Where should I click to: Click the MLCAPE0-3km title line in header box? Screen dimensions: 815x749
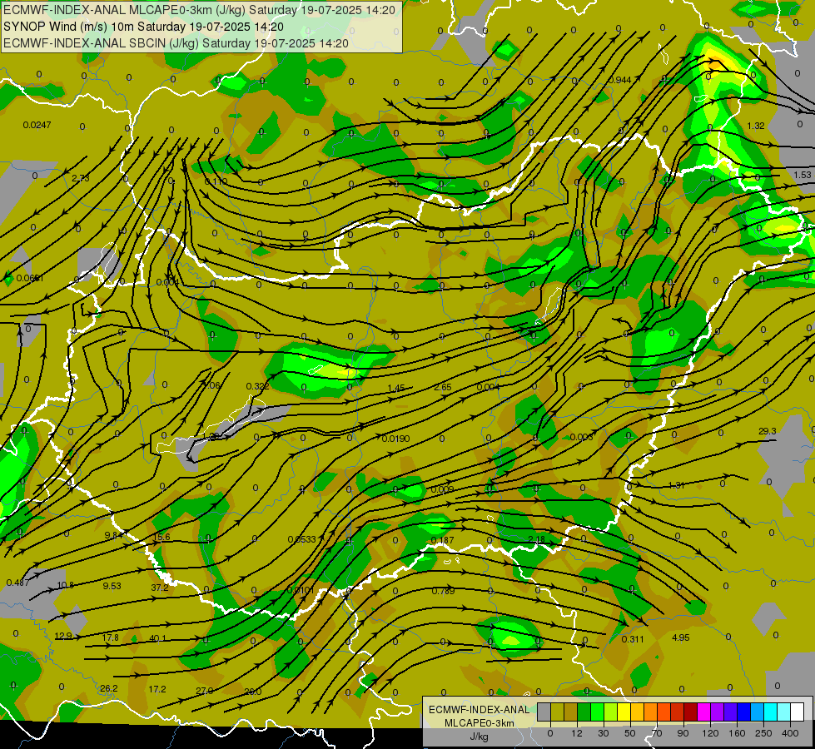tap(200, 10)
